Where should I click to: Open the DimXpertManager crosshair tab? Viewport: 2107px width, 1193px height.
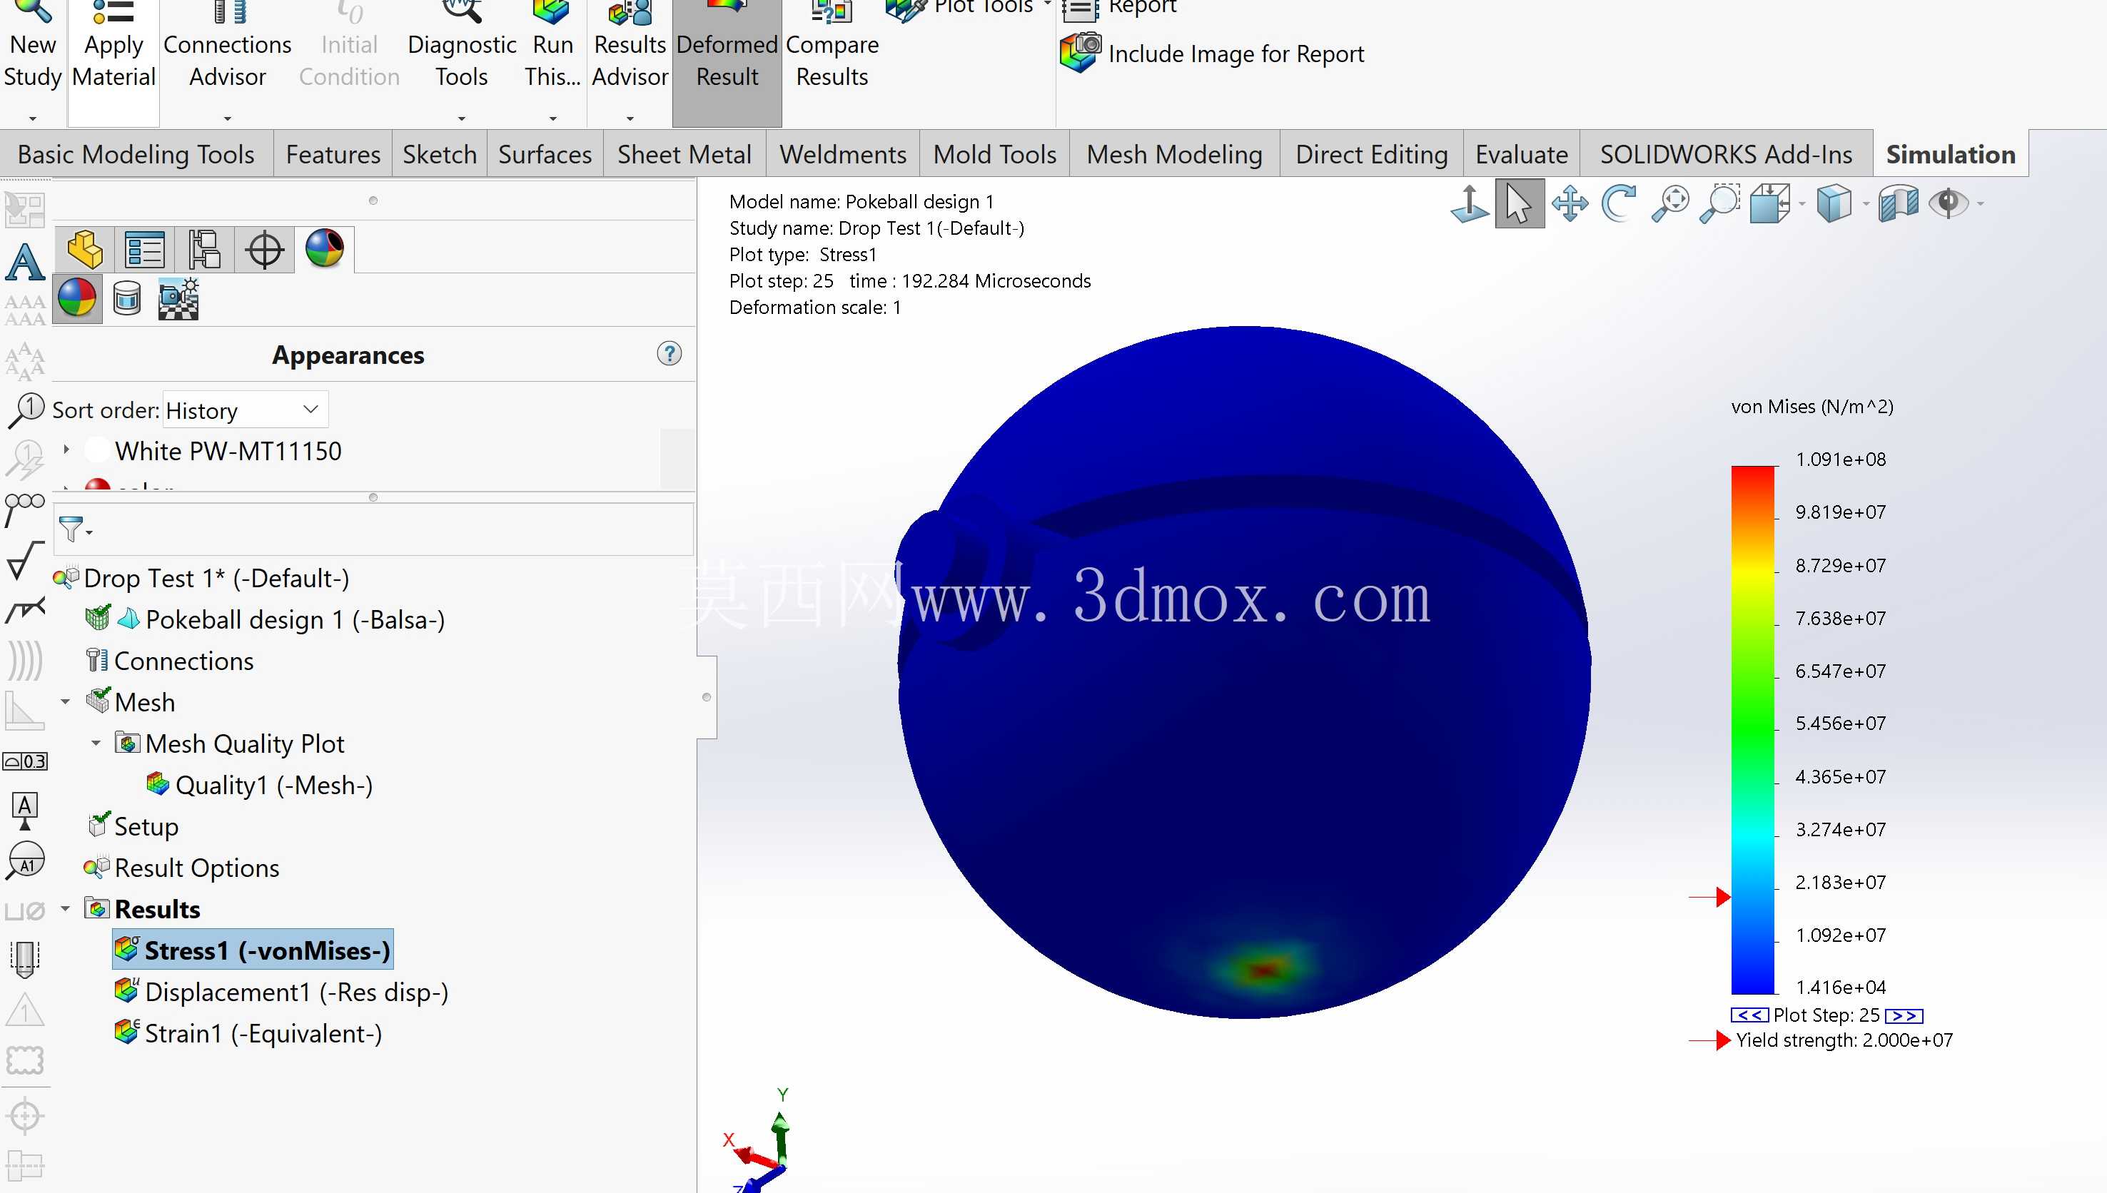[x=265, y=250]
